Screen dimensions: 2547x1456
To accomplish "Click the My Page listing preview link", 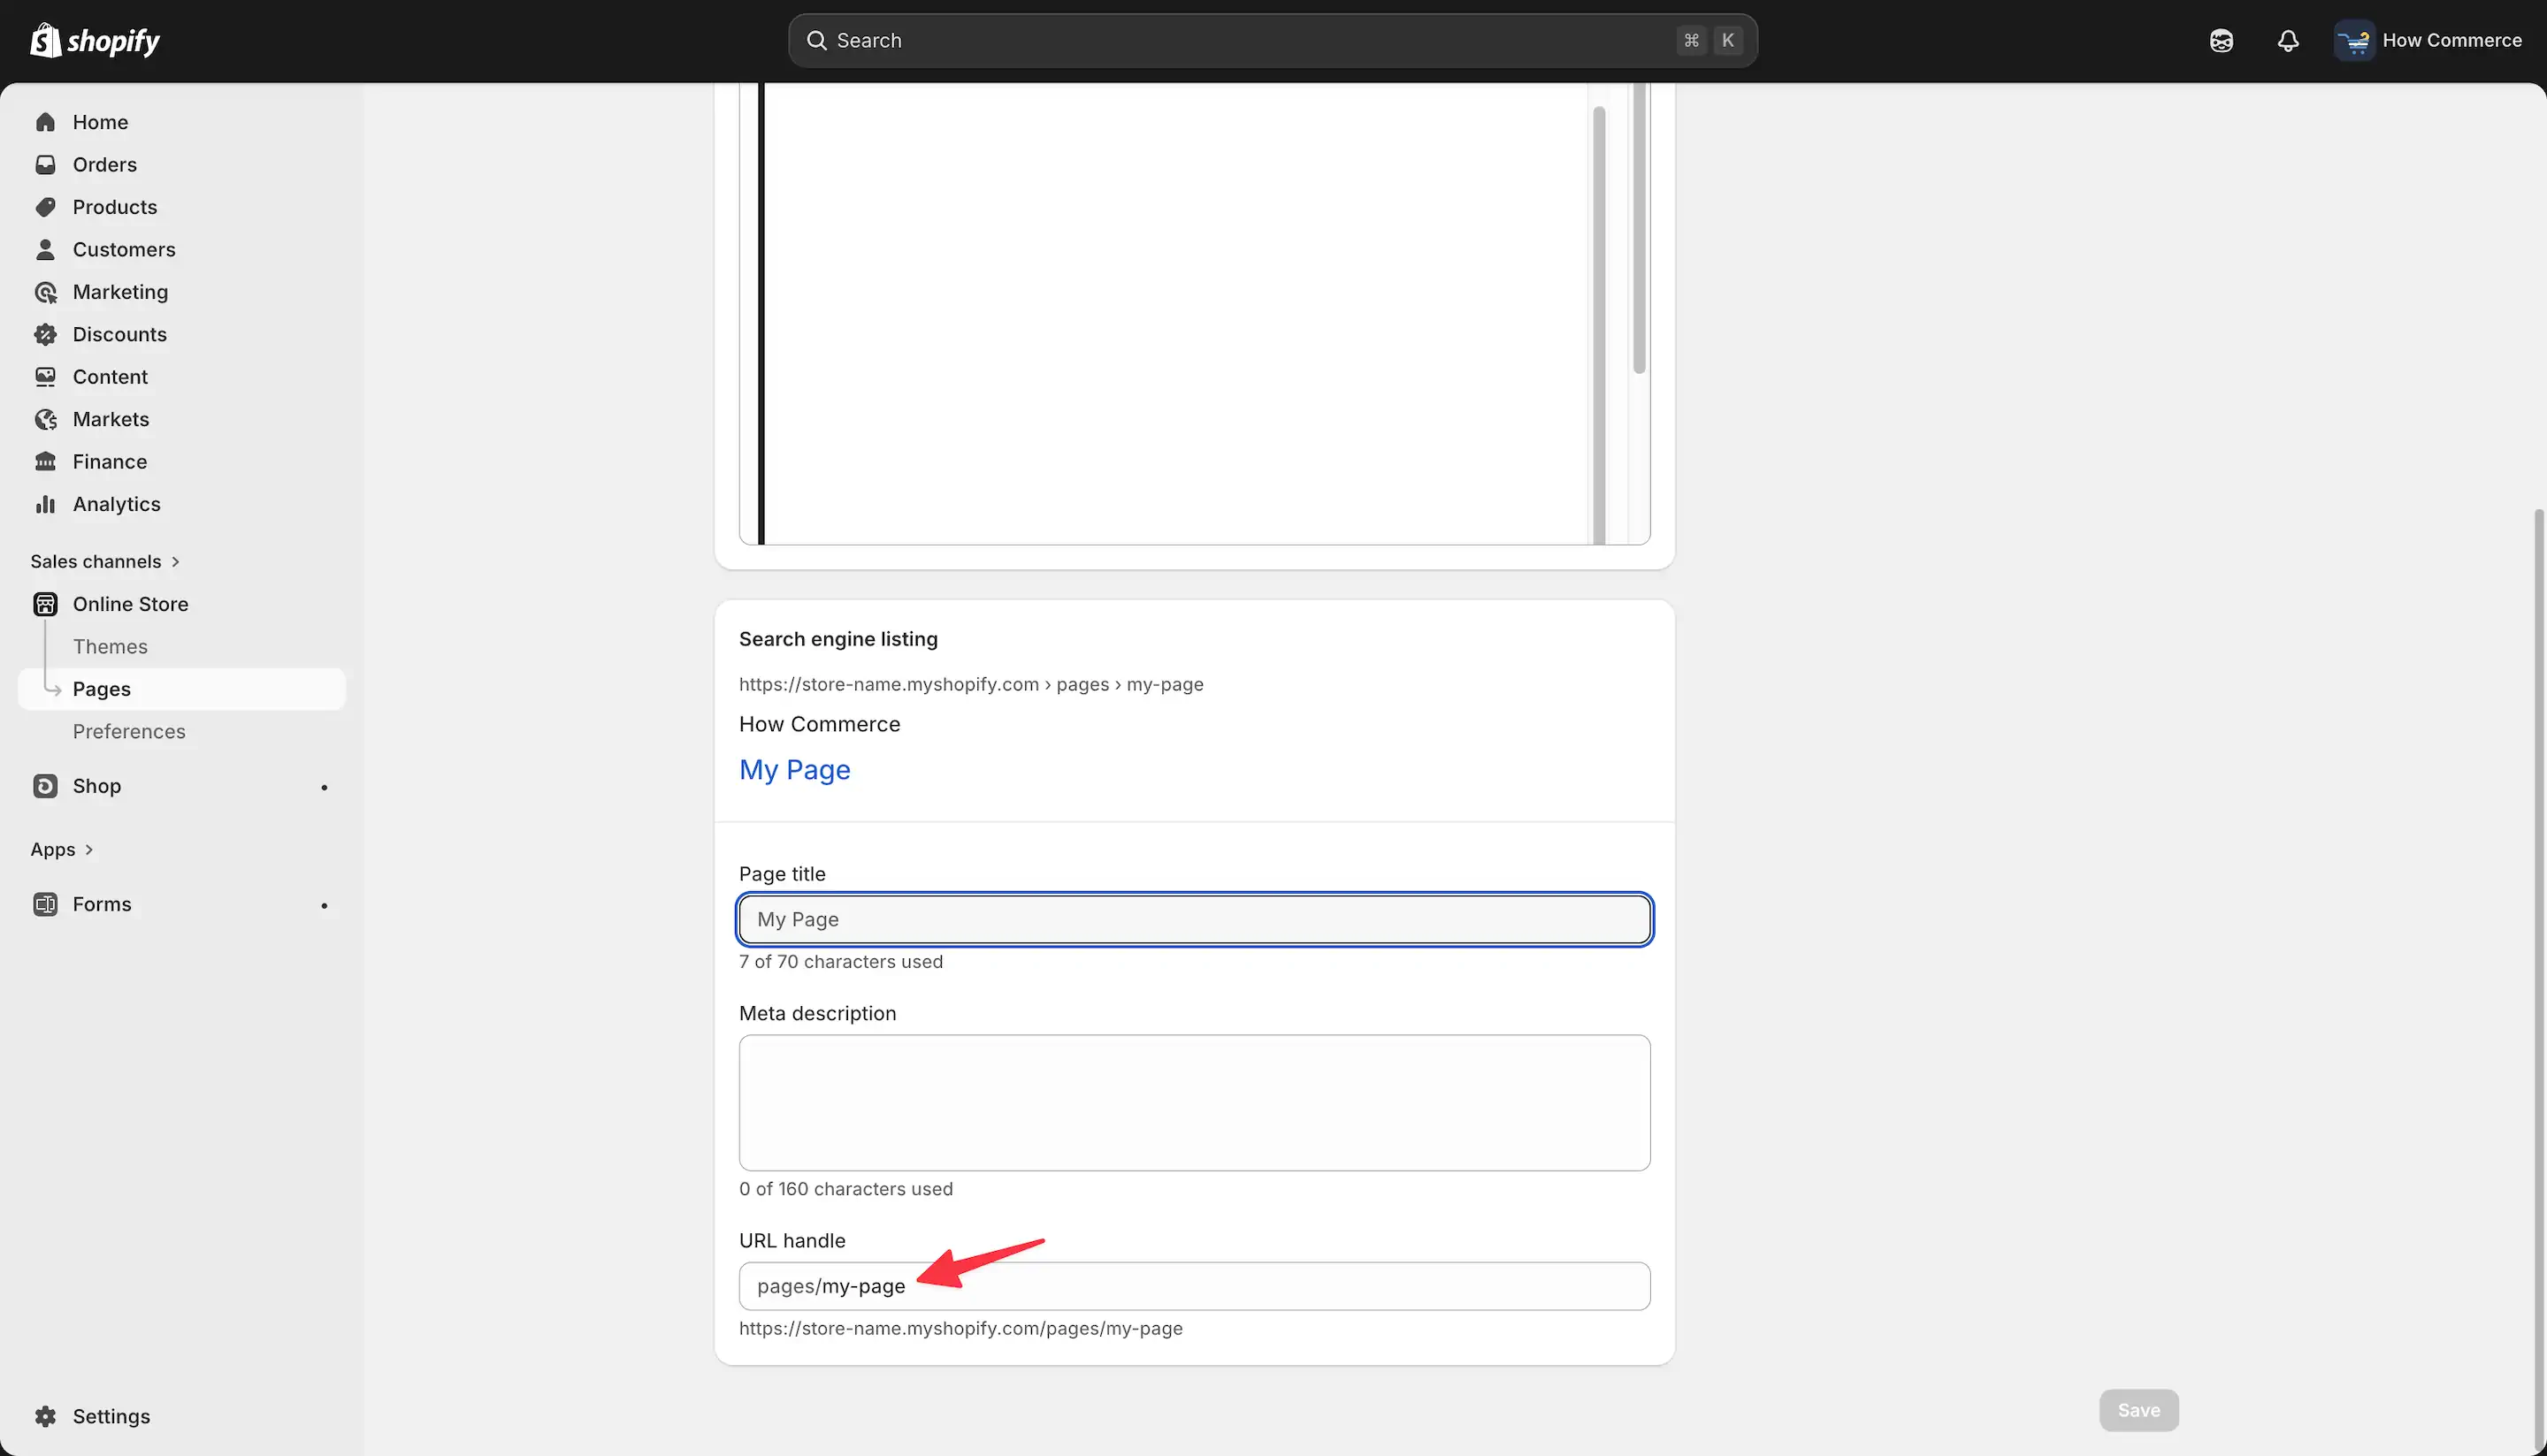I will [794, 770].
